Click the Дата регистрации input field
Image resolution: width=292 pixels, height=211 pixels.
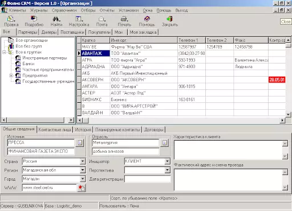(x=148, y=179)
